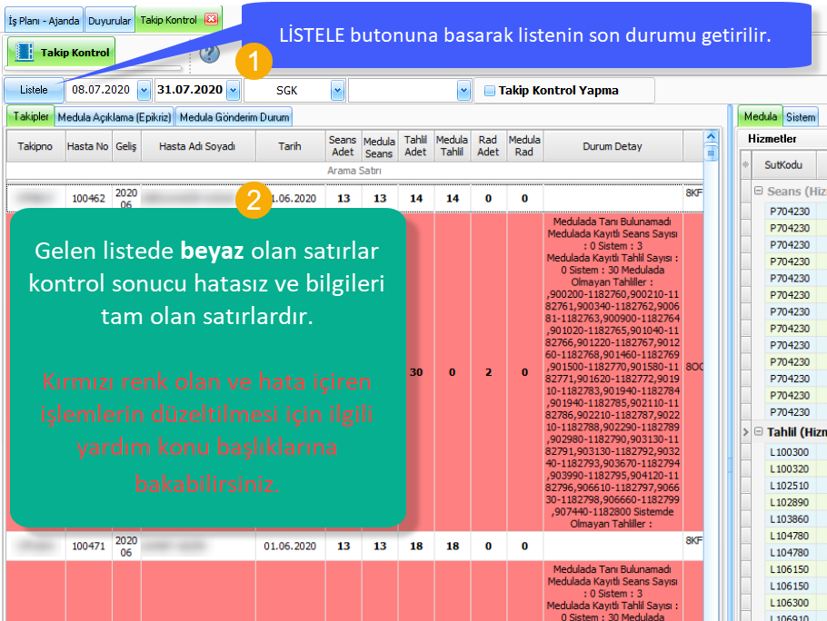Click the Listele button

tap(34, 90)
